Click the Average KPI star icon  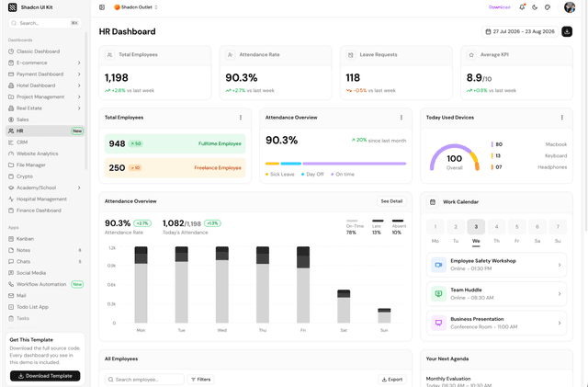(471, 55)
